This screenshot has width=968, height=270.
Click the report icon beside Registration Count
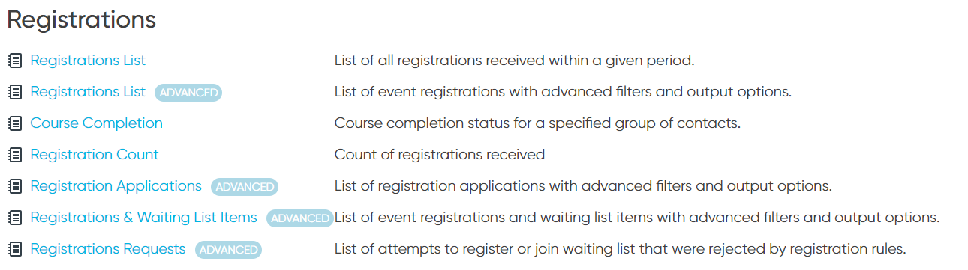(x=15, y=155)
